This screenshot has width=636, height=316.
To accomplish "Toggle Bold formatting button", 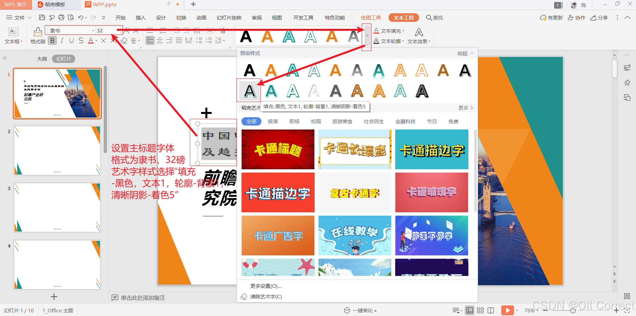I will (52, 41).
